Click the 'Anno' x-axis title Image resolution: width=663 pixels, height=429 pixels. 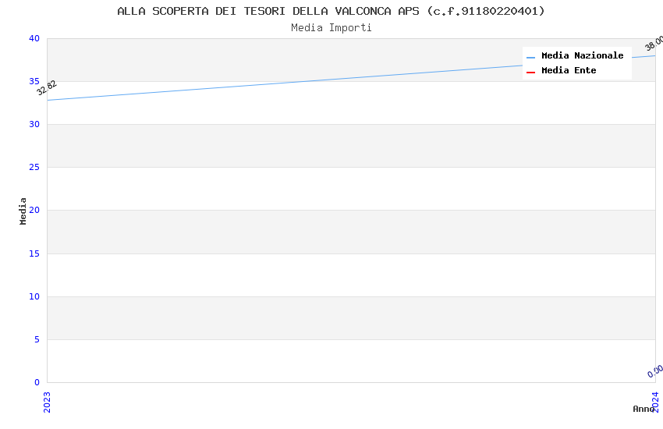point(643,409)
